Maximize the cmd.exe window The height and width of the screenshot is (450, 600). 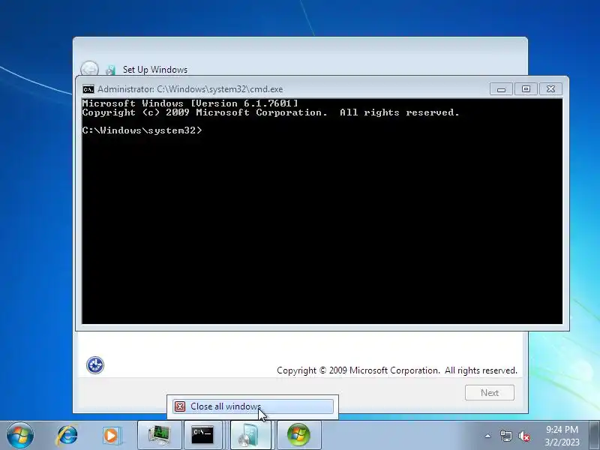(x=526, y=89)
